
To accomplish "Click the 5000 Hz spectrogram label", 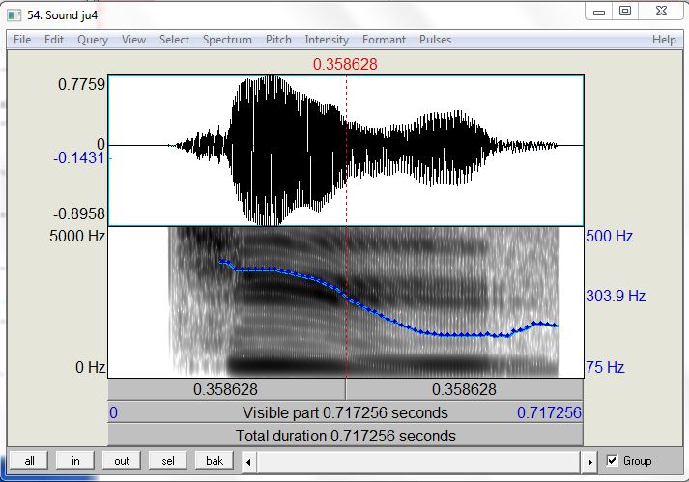I will pos(77,236).
